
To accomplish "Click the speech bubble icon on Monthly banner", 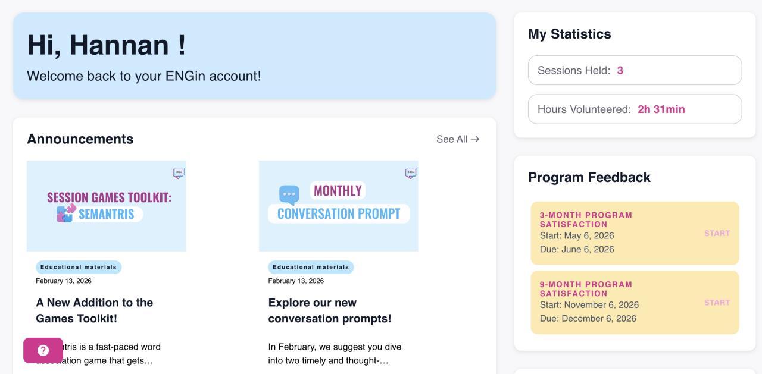I will click(x=289, y=195).
